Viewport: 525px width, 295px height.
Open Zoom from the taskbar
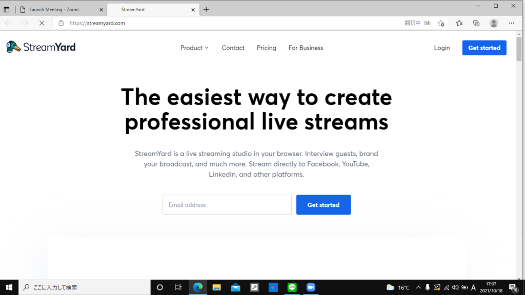click(310, 287)
